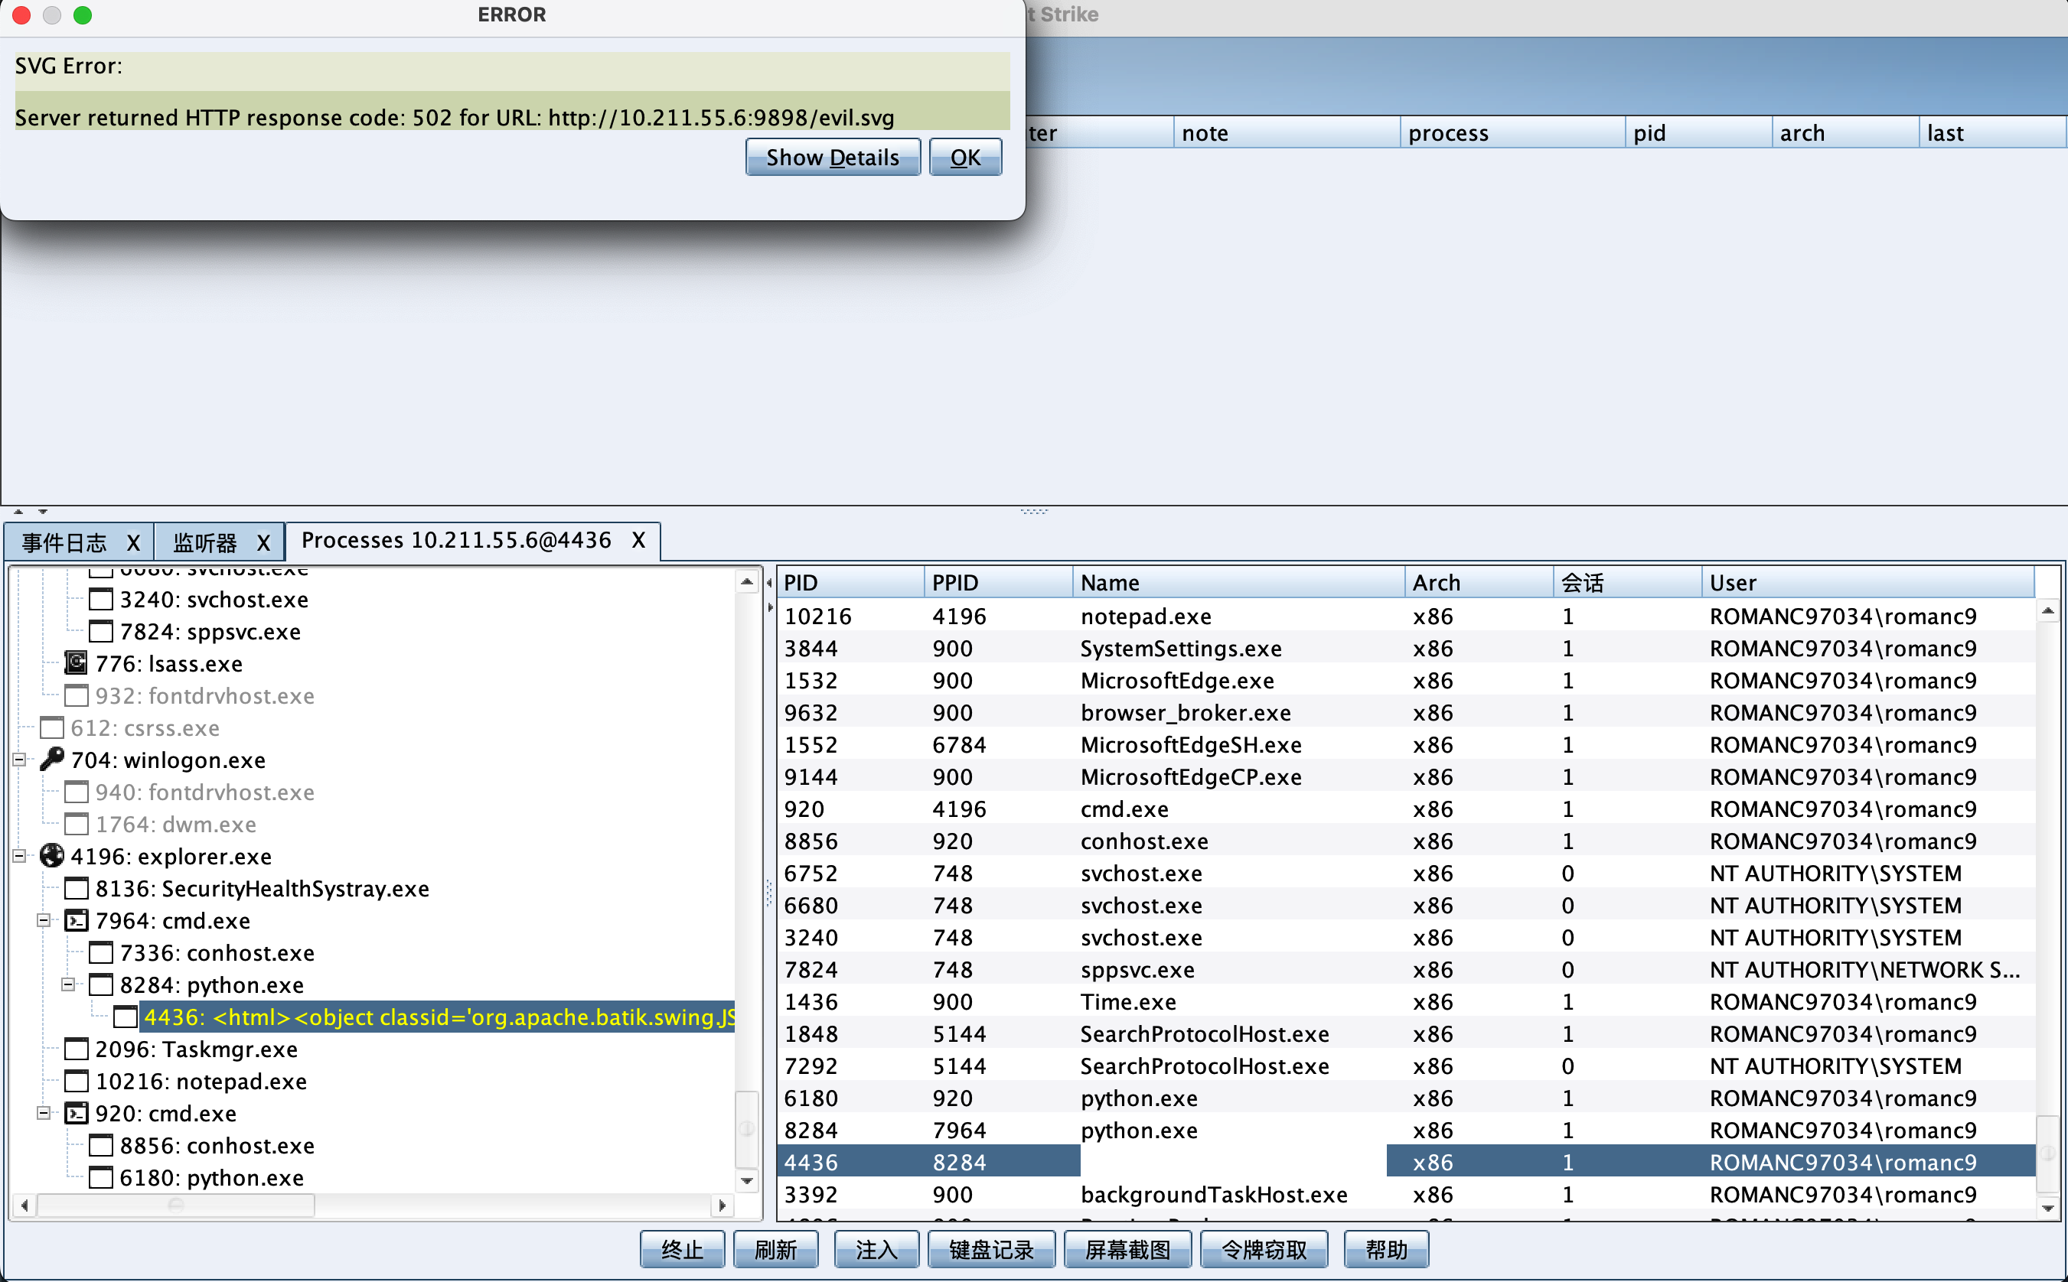
Task: Click the window icon beside 2096: Taskmgr.exe
Action: click(x=77, y=1049)
